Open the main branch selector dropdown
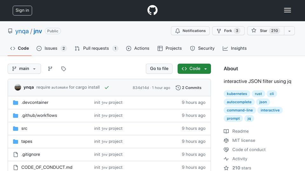Image resolution: width=305 pixels, height=171 pixels. tap(24, 69)
